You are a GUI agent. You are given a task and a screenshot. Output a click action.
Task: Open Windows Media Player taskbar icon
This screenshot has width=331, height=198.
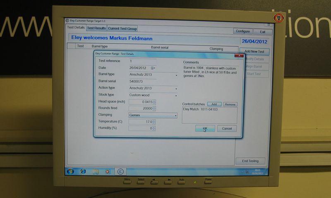click(x=108, y=172)
